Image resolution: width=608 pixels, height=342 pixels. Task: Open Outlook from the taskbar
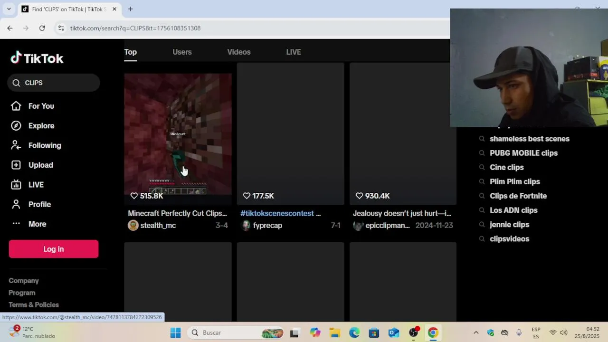coord(394,332)
